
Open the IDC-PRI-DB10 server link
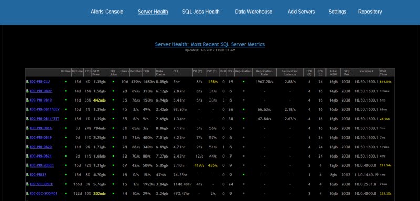click(x=41, y=100)
